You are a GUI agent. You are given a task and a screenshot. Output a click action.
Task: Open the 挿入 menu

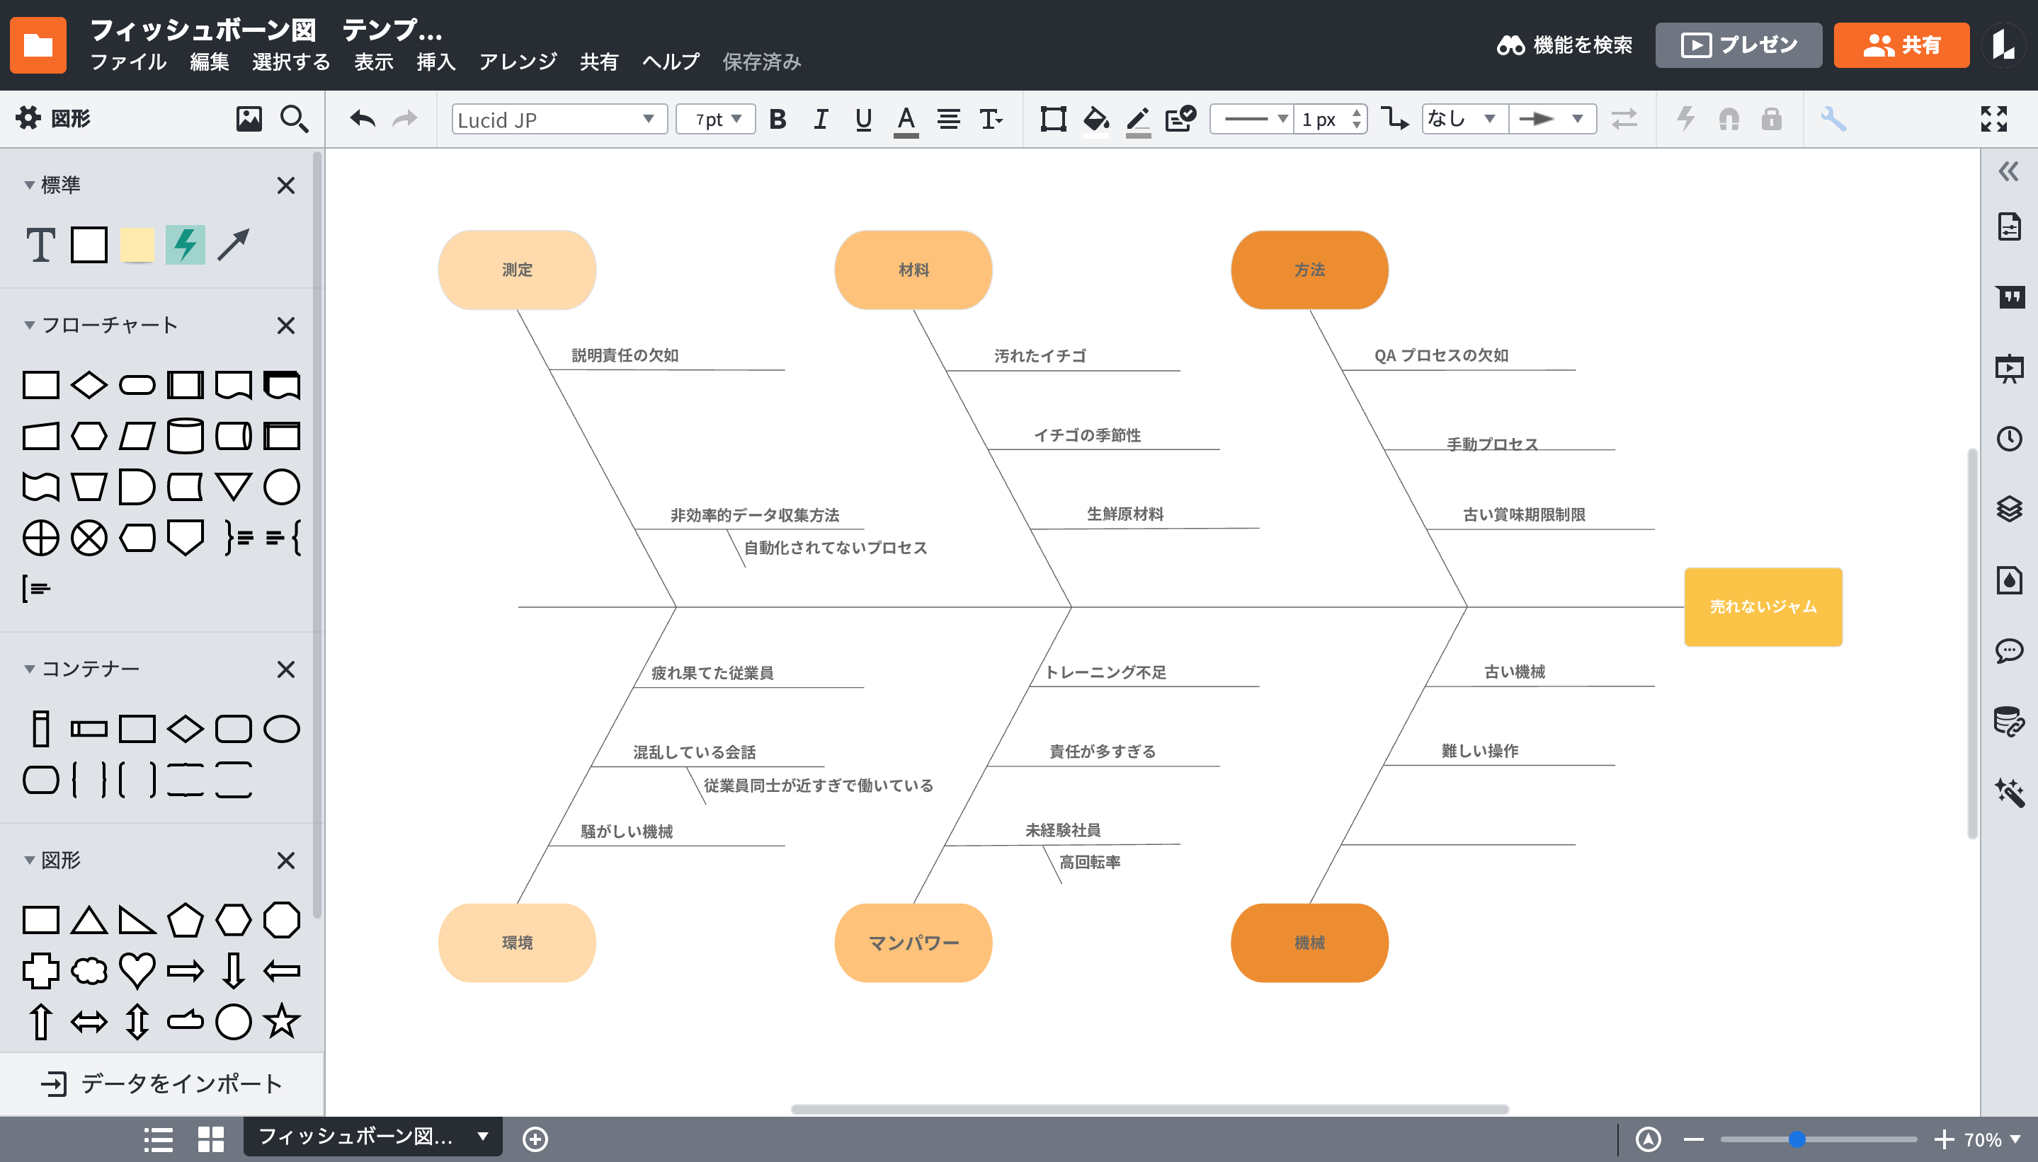[436, 62]
